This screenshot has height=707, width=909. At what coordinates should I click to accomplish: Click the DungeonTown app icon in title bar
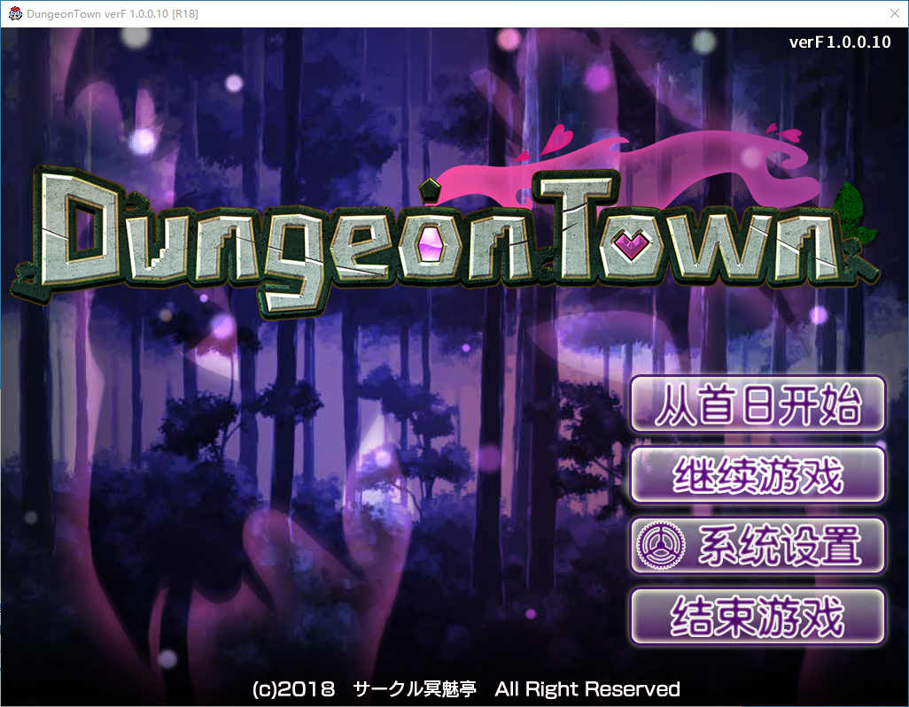(x=15, y=13)
